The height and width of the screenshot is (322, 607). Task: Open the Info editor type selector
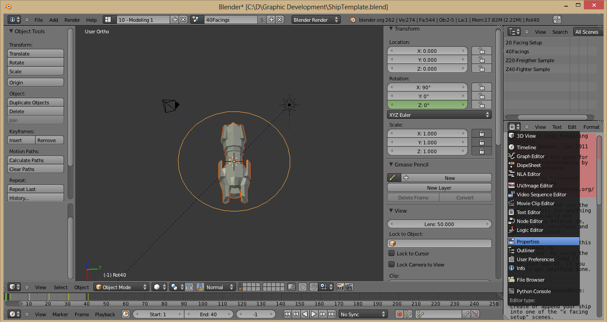click(14, 20)
